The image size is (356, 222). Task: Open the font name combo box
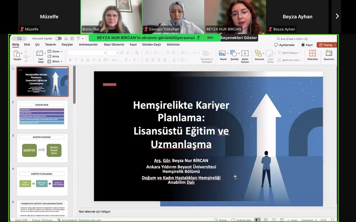[87, 53]
